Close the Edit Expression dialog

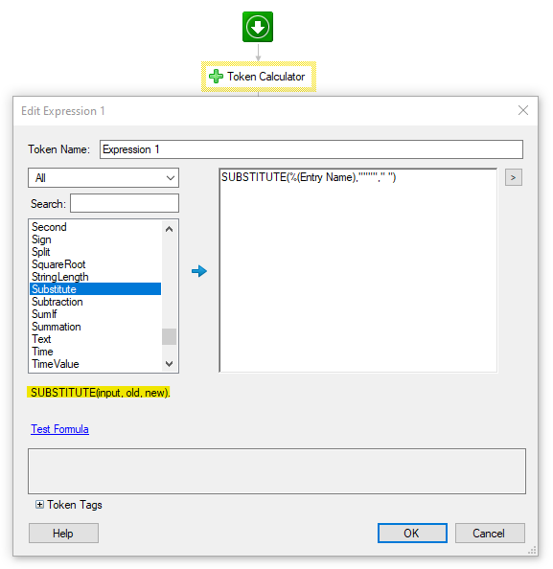(523, 110)
